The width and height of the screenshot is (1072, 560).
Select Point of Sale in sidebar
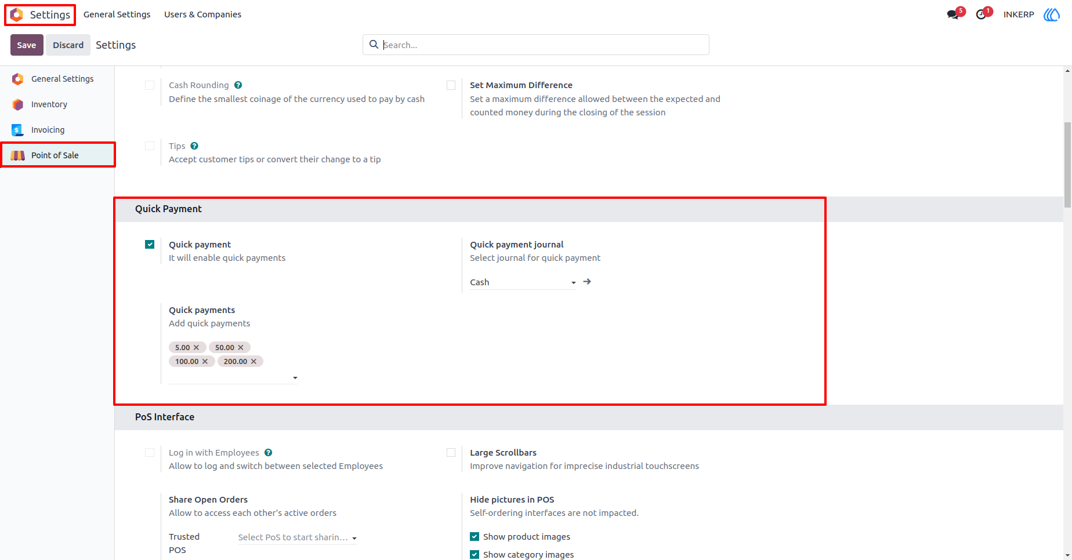[x=57, y=155]
